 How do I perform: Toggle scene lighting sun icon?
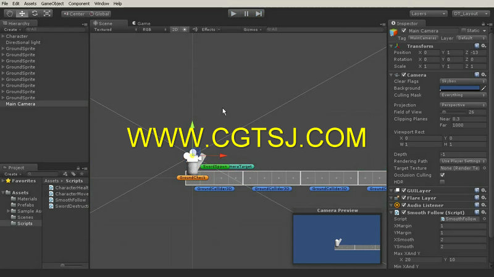pyautogui.click(x=185, y=30)
